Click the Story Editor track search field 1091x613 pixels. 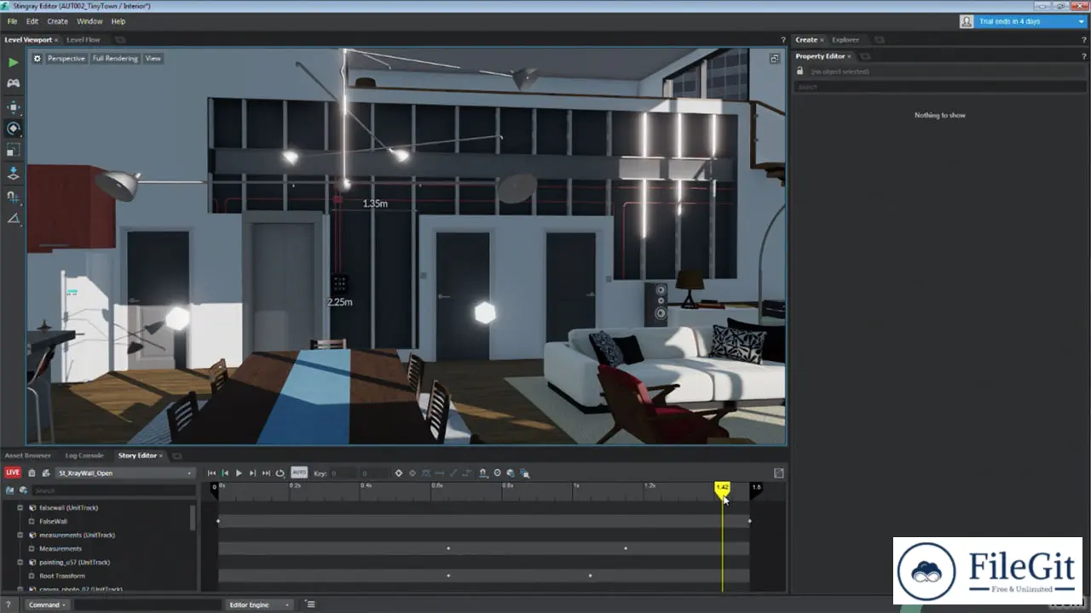(113, 490)
